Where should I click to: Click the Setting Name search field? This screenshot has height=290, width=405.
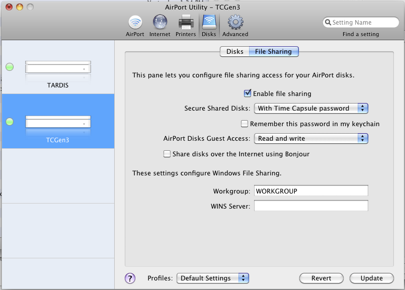(361, 22)
